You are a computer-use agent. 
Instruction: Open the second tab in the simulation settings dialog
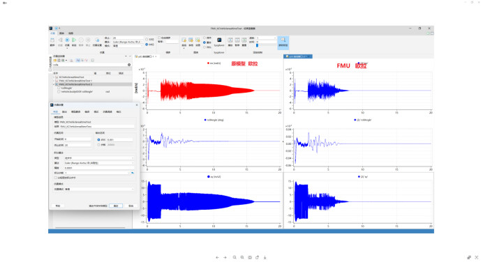(x=64, y=111)
